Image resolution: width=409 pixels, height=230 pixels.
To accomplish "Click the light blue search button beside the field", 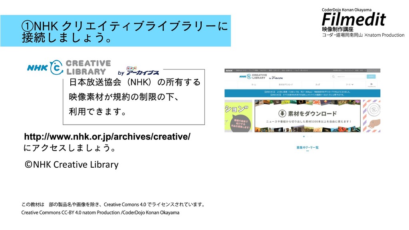I will pyautogui.click(x=371, y=77).
